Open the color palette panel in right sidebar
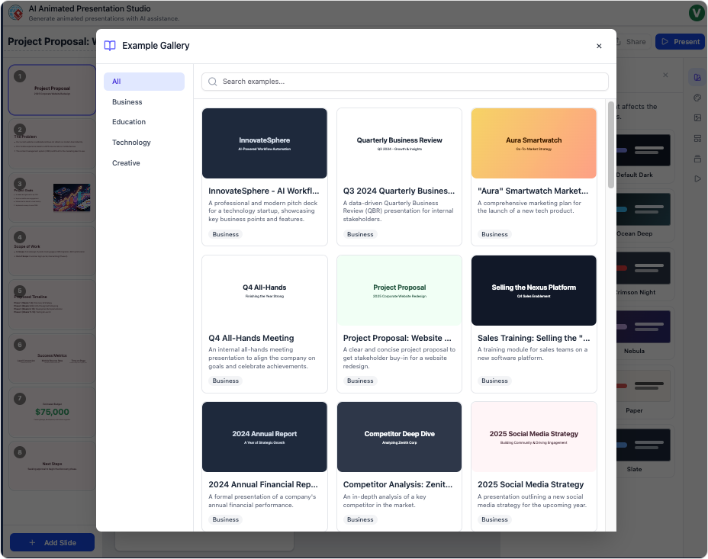The width and height of the screenshot is (708, 559). 697,98
